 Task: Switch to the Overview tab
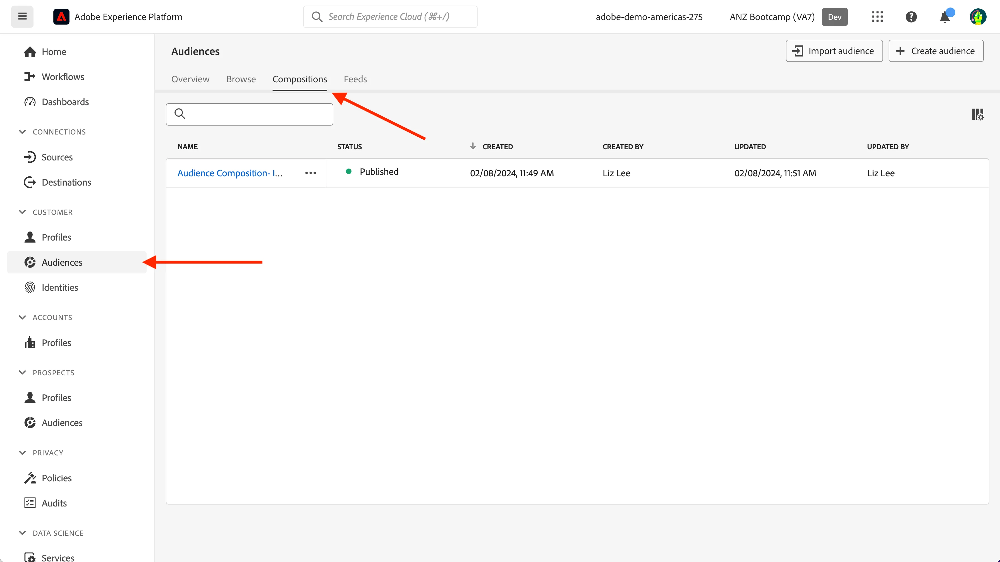coord(190,79)
